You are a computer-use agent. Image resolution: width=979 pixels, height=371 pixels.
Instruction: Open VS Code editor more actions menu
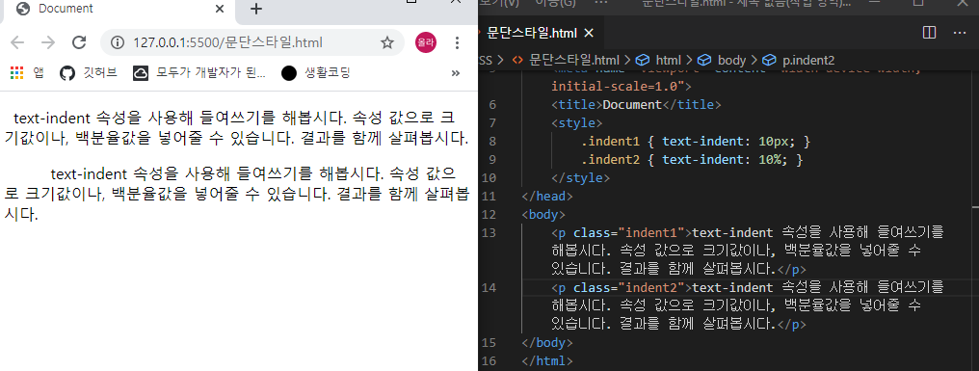[959, 33]
